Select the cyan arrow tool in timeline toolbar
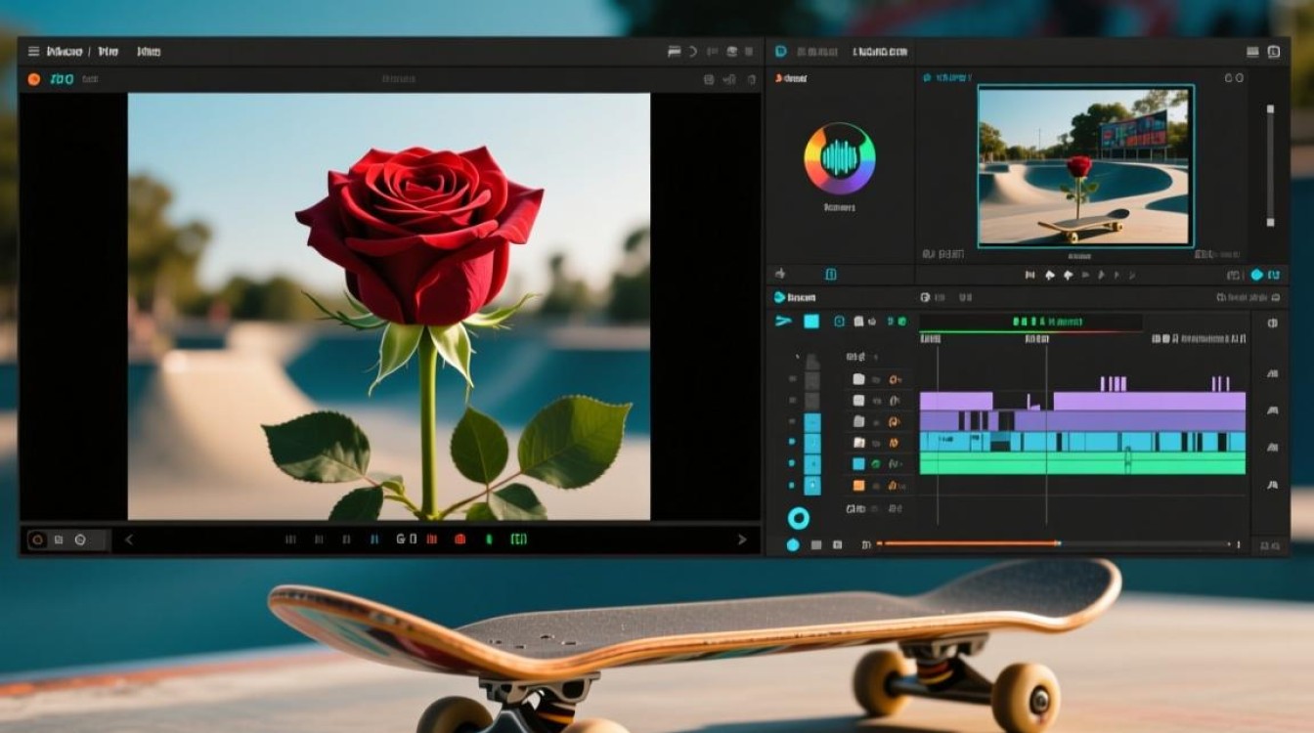This screenshot has height=733, width=1314. (782, 322)
